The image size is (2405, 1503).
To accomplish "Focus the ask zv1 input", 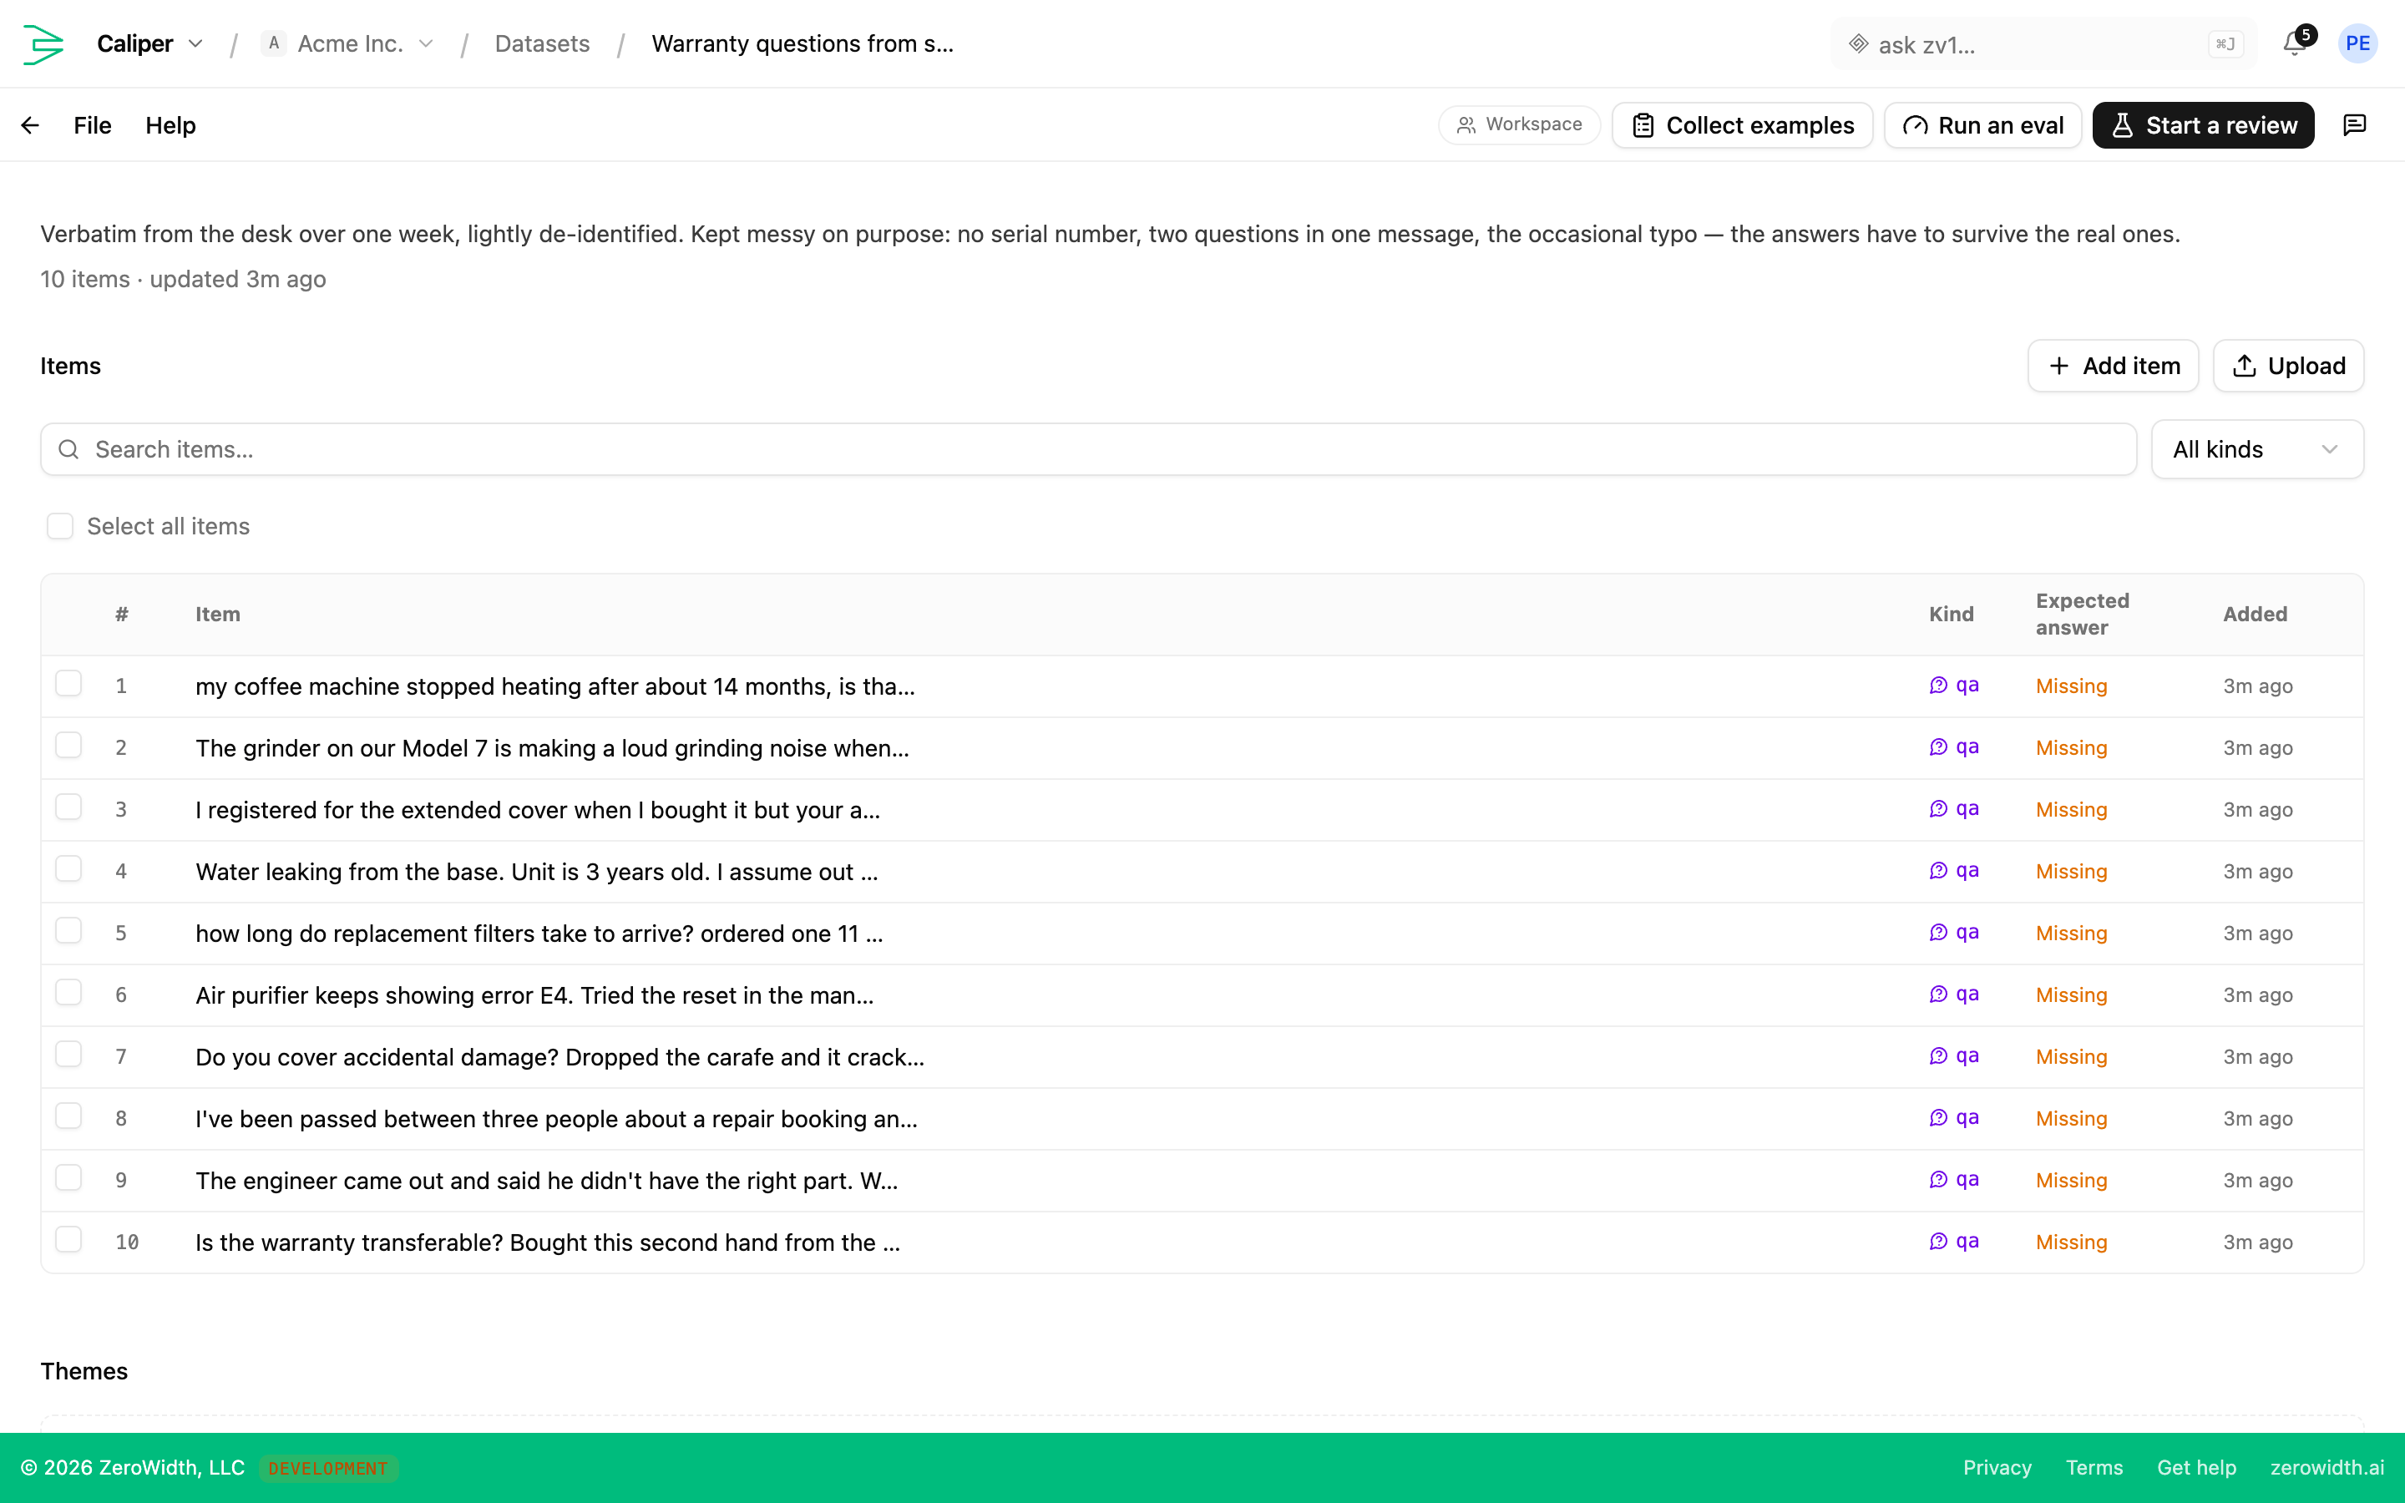I will click(x=2043, y=43).
